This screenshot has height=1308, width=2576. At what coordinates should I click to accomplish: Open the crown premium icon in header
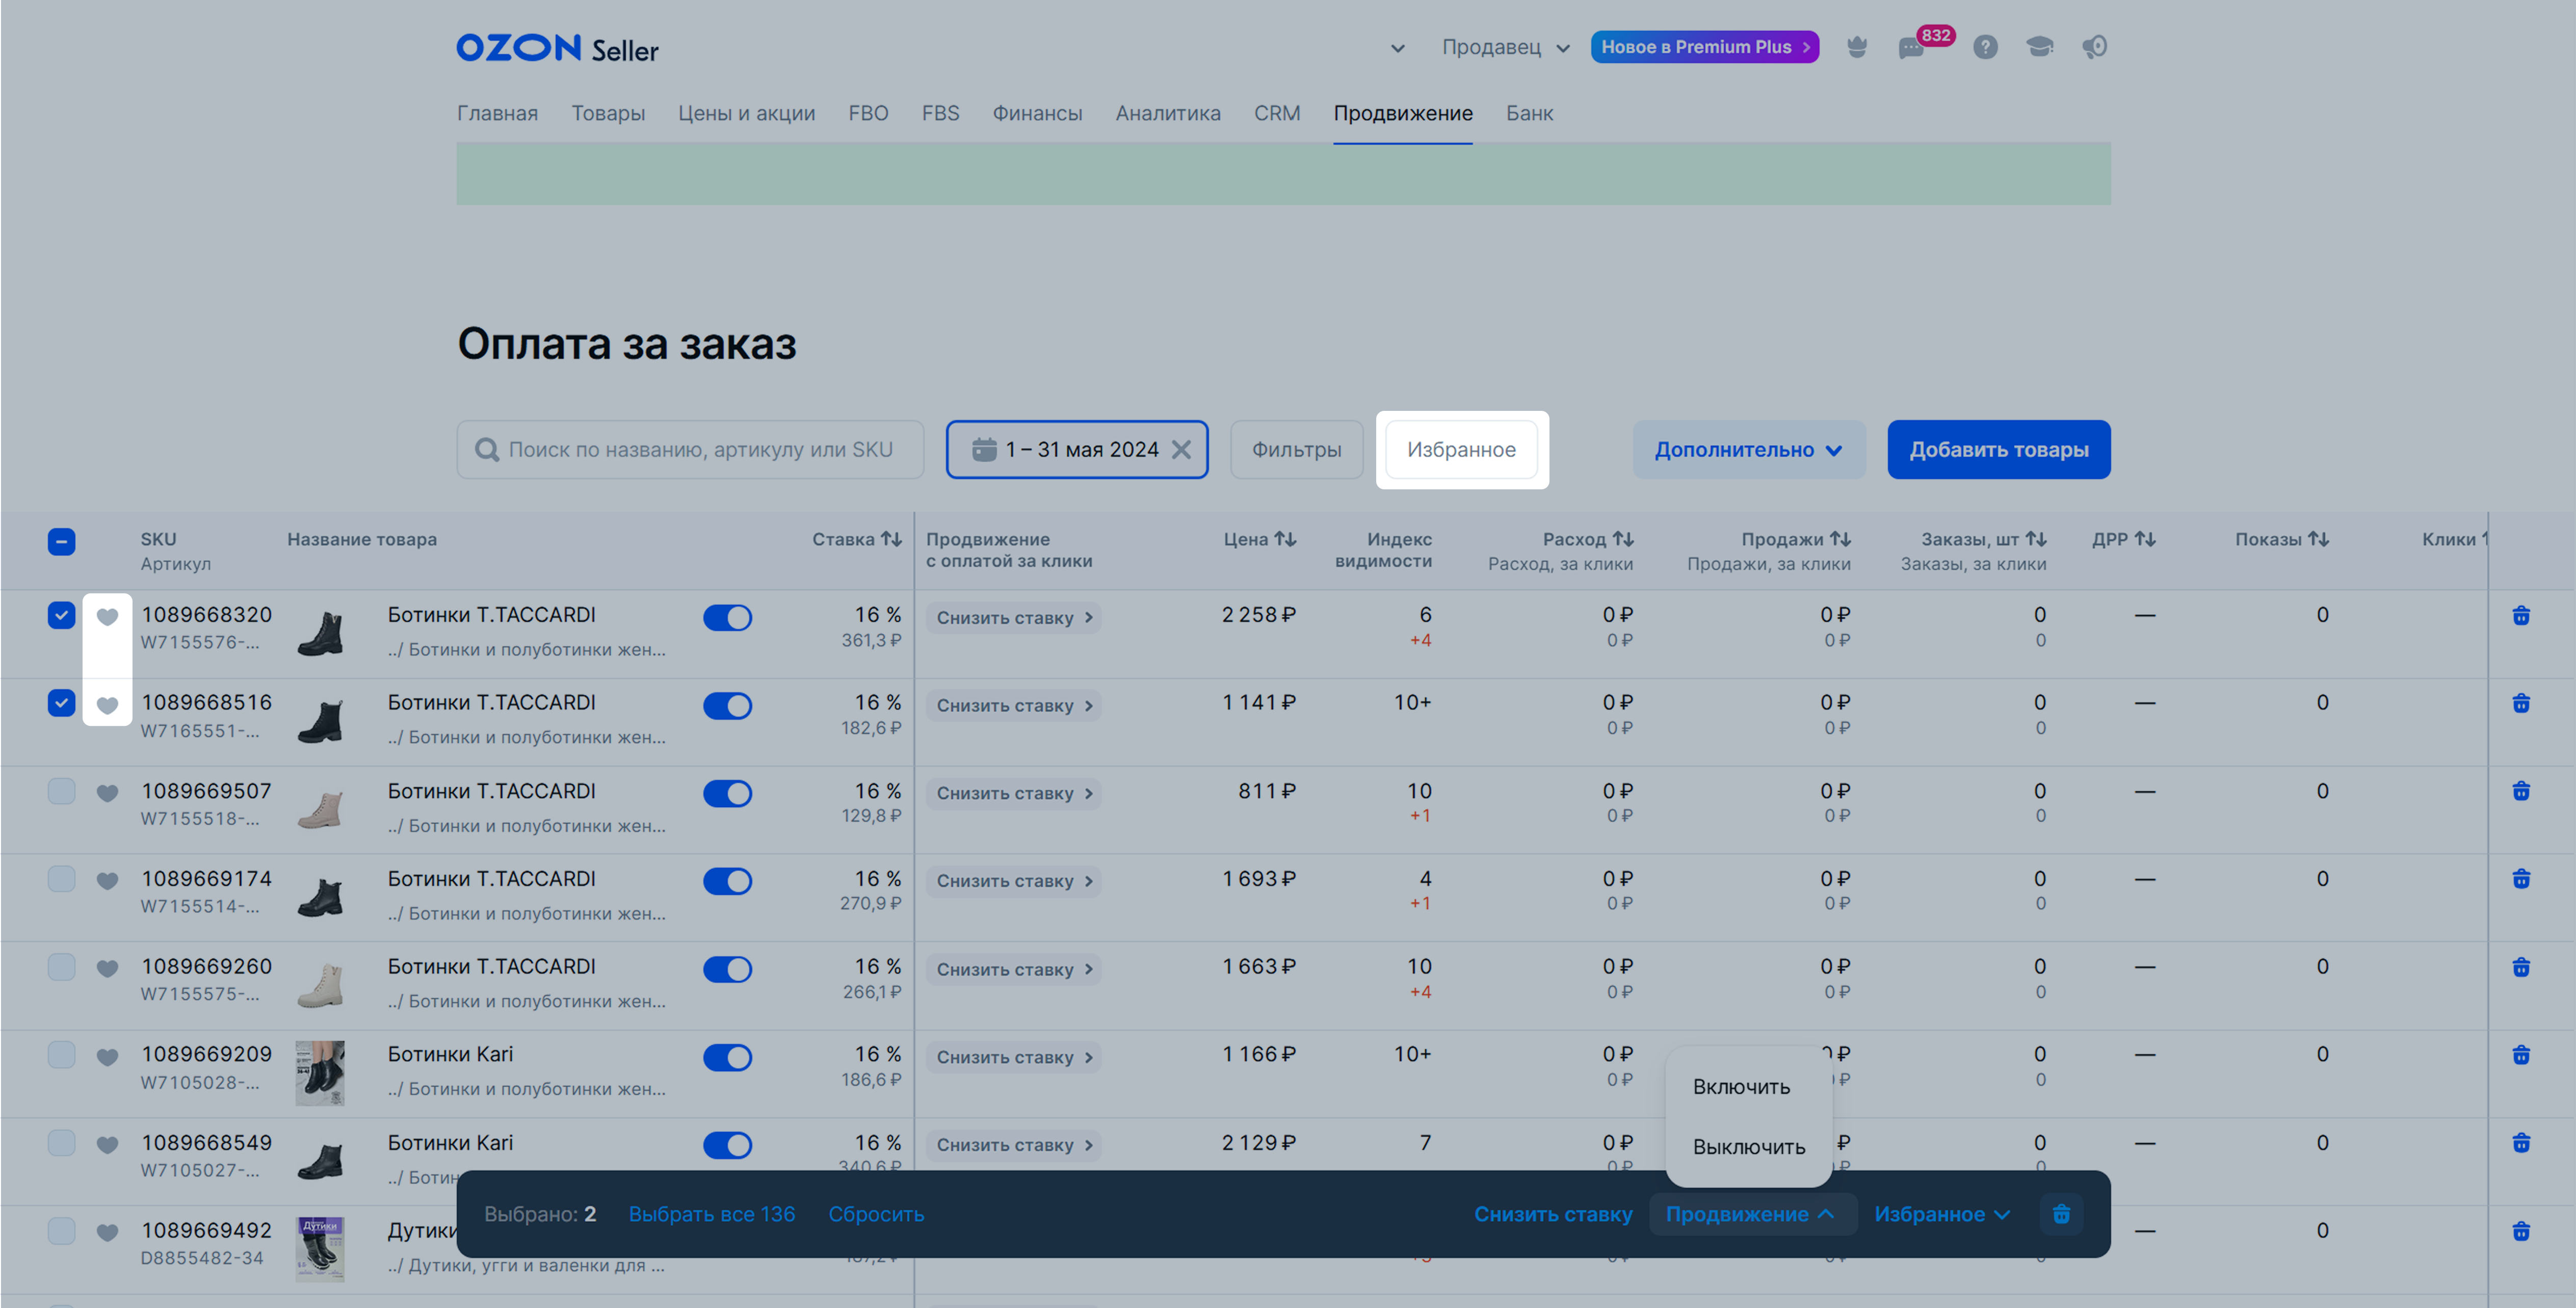click(x=1856, y=47)
